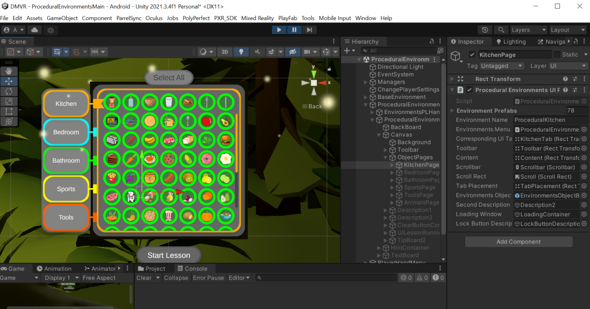Open the Tag dropdown set to Untagged
The width and height of the screenshot is (590, 309).
click(501, 66)
